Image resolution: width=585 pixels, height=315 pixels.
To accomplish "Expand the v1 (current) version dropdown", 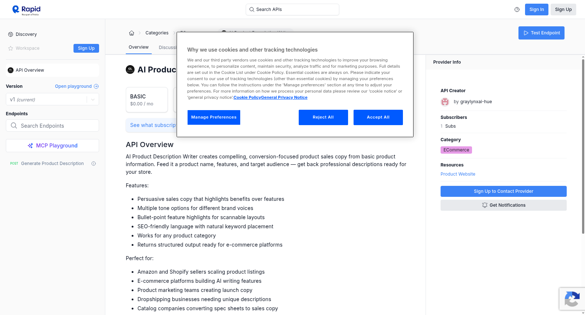I will click(x=52, y=100).
